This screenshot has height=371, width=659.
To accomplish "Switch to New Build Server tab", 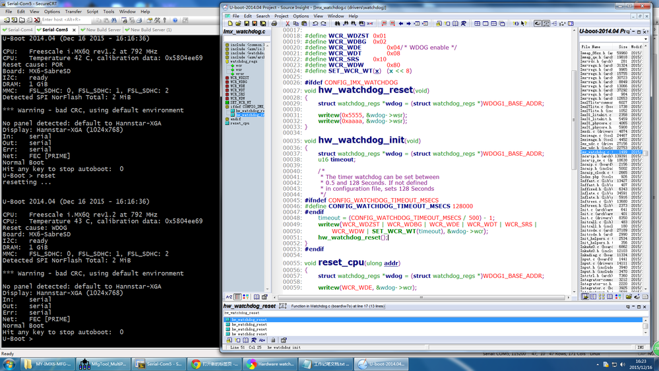I will click(100, 30).
